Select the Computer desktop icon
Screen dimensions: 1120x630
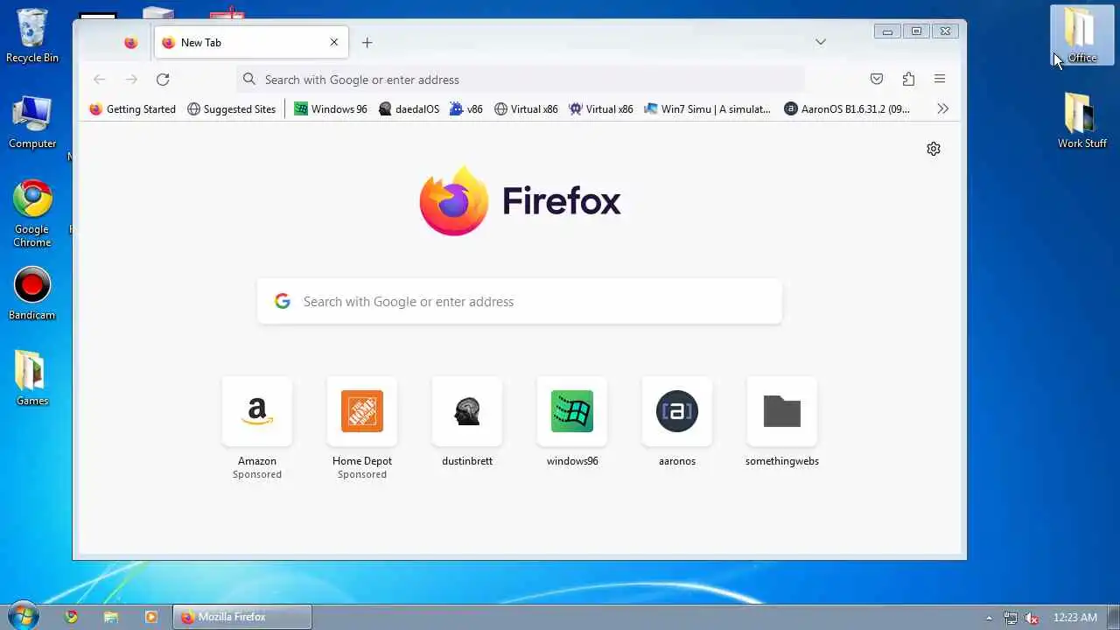tap(32, 121)
